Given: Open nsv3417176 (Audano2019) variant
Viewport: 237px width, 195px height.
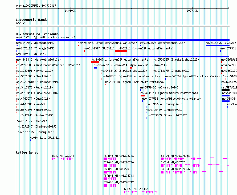Looking at the screenshot, I should tap(35, 87).
